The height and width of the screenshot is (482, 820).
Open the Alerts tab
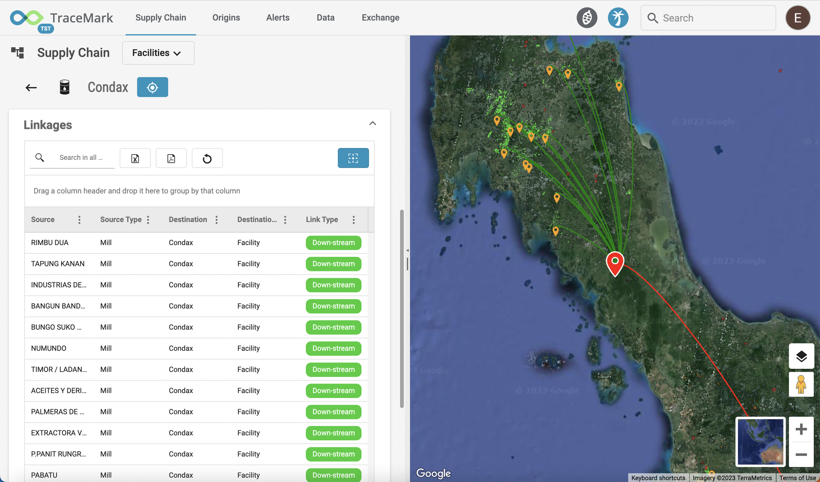[x=278, y=18]
